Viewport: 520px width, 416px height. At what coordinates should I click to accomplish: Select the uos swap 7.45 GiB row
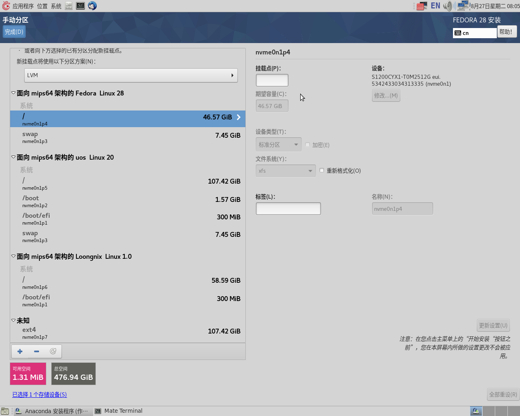pos(128,236)
